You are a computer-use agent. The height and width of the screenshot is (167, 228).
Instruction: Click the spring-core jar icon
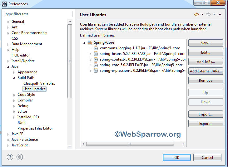pos(96,65)
